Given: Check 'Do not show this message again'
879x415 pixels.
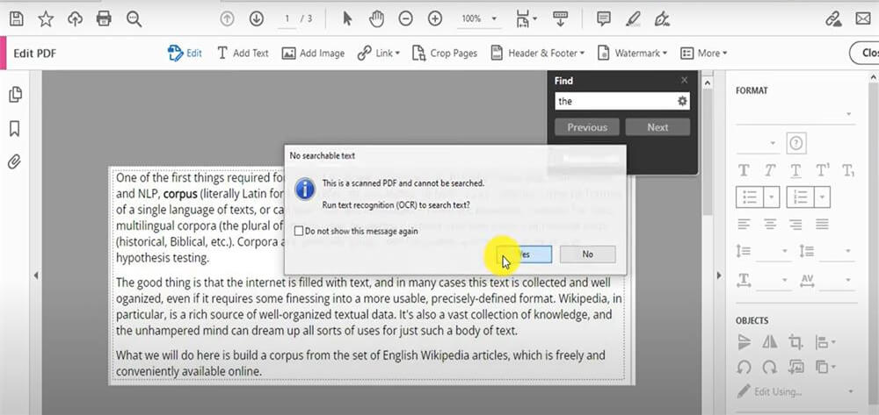Looking at the screenshot, I should point(299,232).
